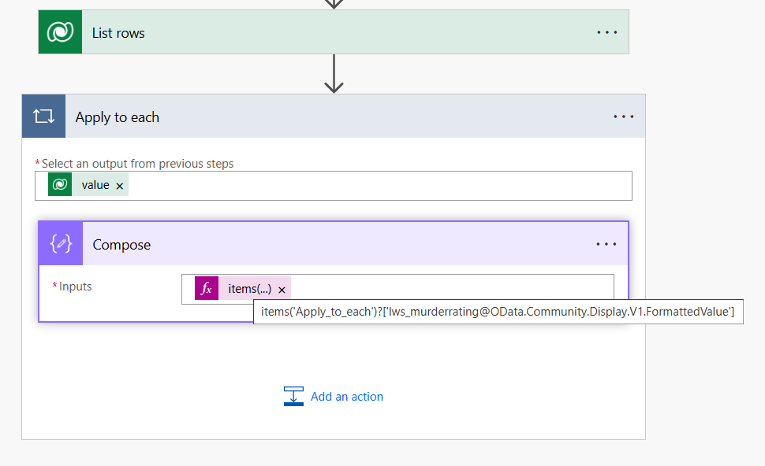Click the fx expression icon
This screenshot has height=466, width=765.
click(207, 288)
